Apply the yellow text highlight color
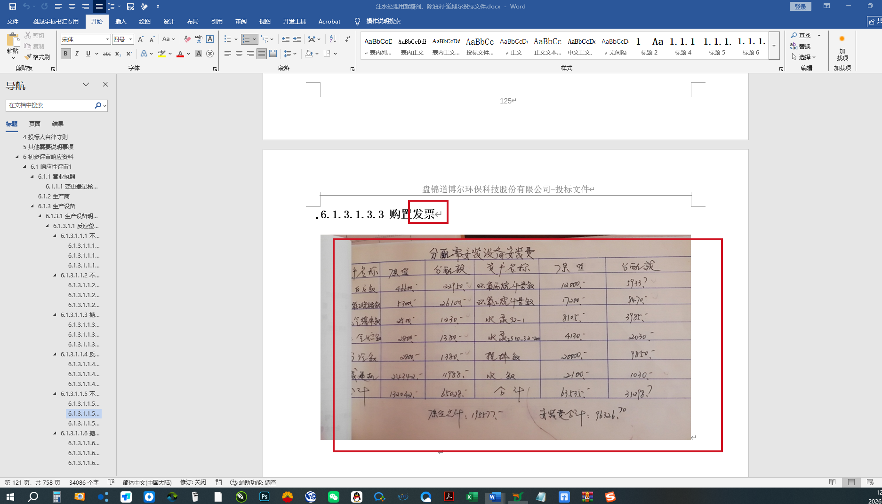This screenshot has width=882, height=504. 162,54
